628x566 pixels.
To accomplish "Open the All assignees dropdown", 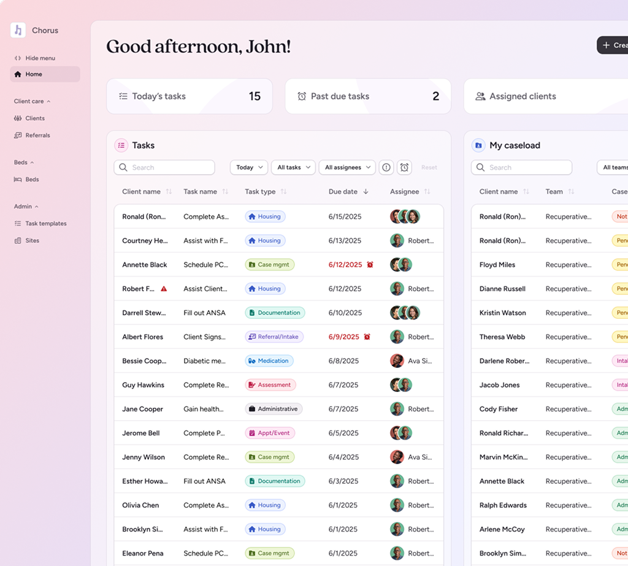I will pos(347,167).
